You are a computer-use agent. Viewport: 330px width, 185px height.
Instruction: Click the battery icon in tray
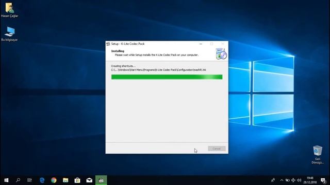click(287, 180)
